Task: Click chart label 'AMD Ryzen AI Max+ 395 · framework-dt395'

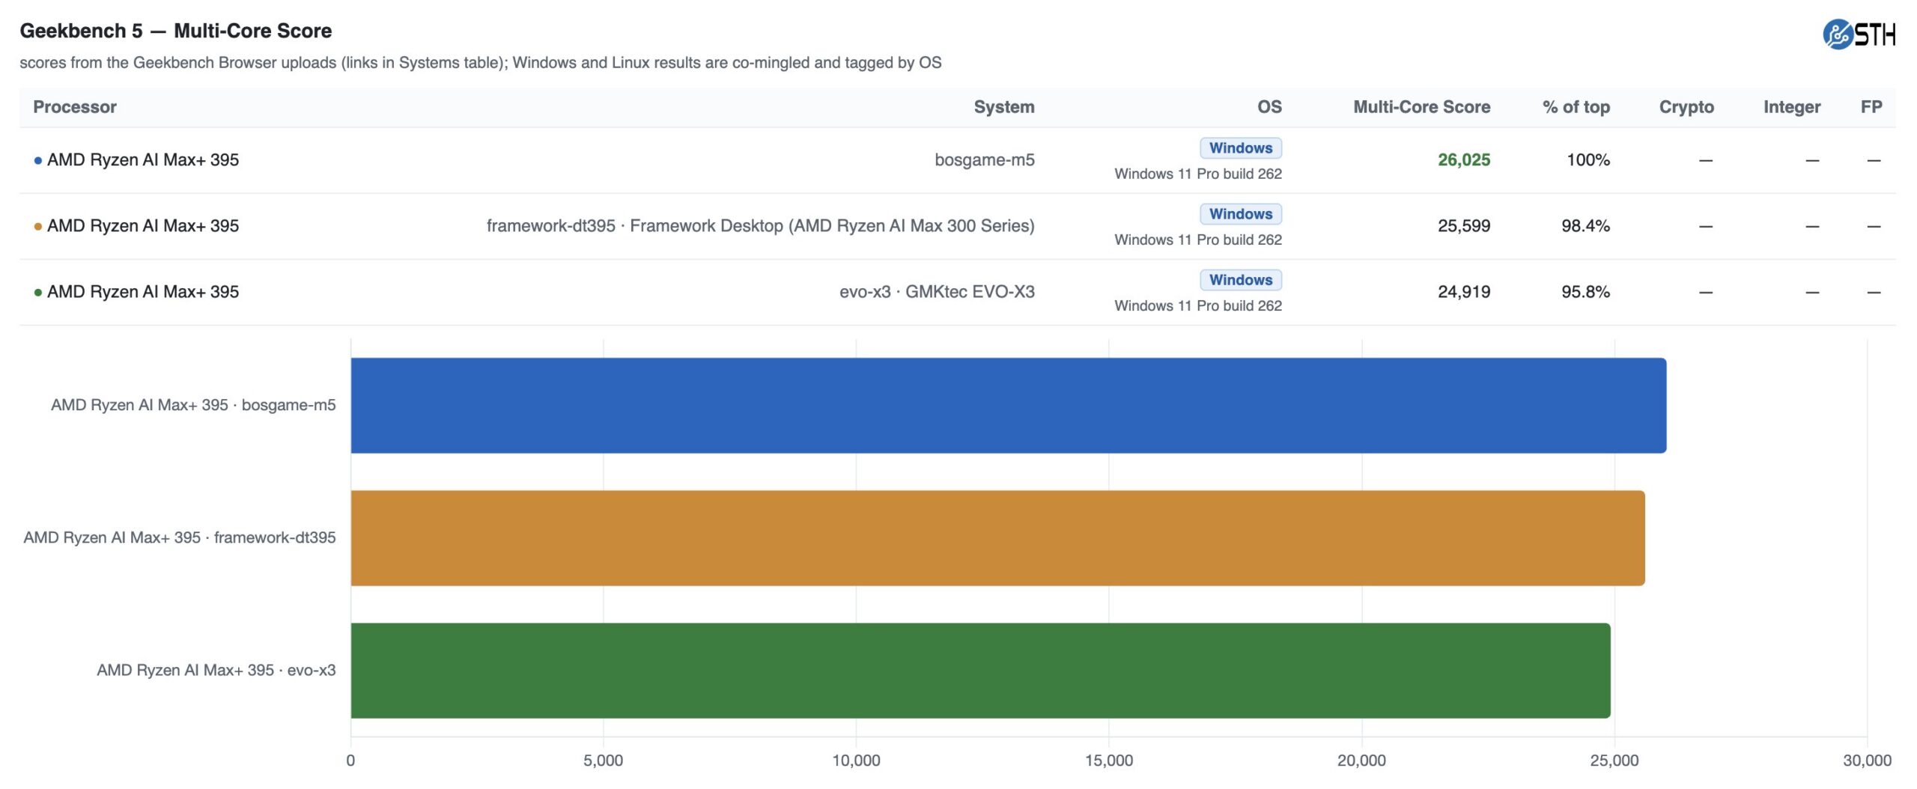Action: 180,537
